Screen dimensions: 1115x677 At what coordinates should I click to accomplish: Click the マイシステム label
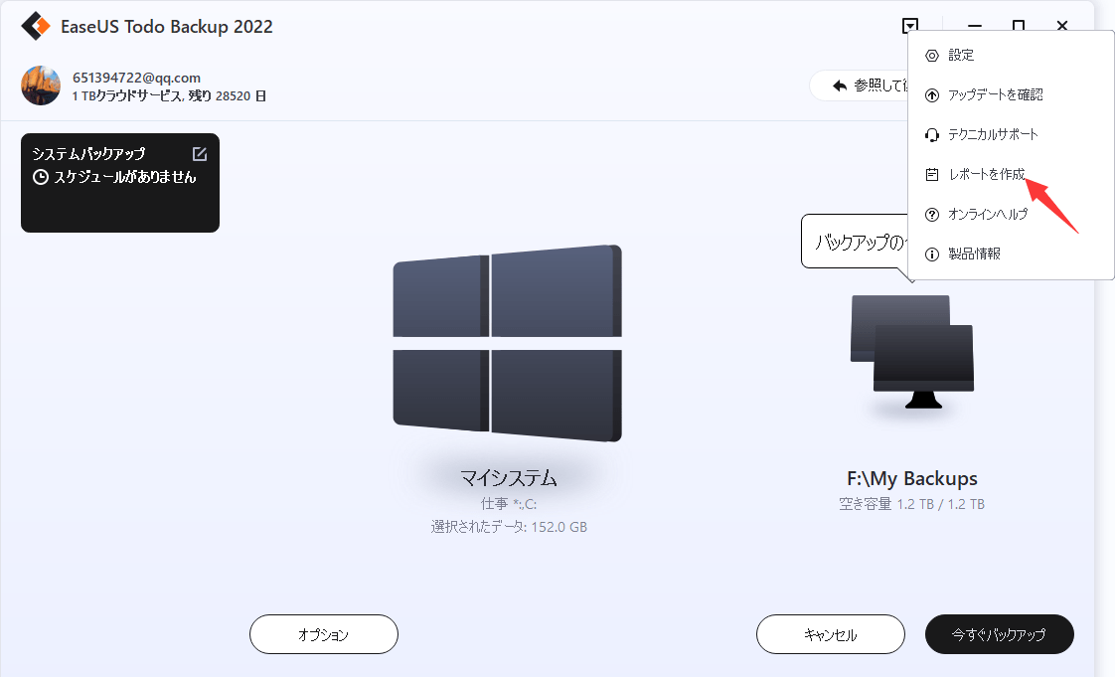(x=508, y=478)
